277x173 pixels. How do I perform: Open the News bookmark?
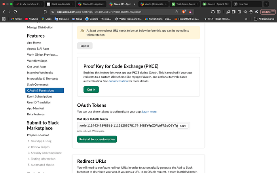click(77, 19)
